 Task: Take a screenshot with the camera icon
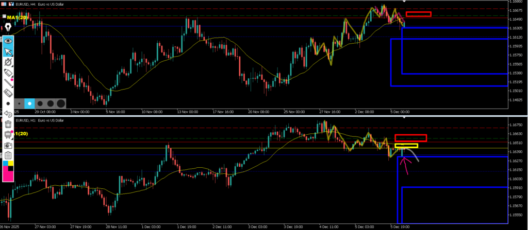click(8, 146)
